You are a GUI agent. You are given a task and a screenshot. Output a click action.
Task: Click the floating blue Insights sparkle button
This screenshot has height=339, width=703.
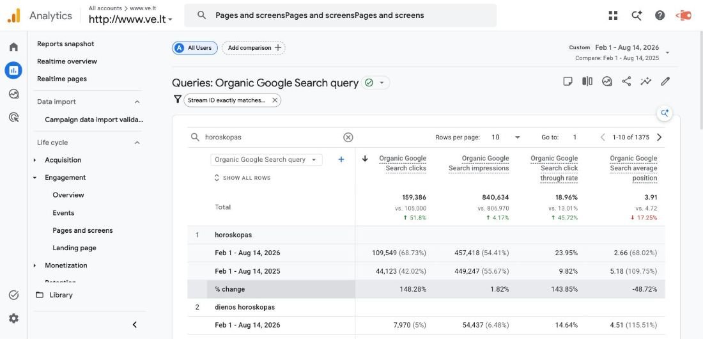coord(665,113)
